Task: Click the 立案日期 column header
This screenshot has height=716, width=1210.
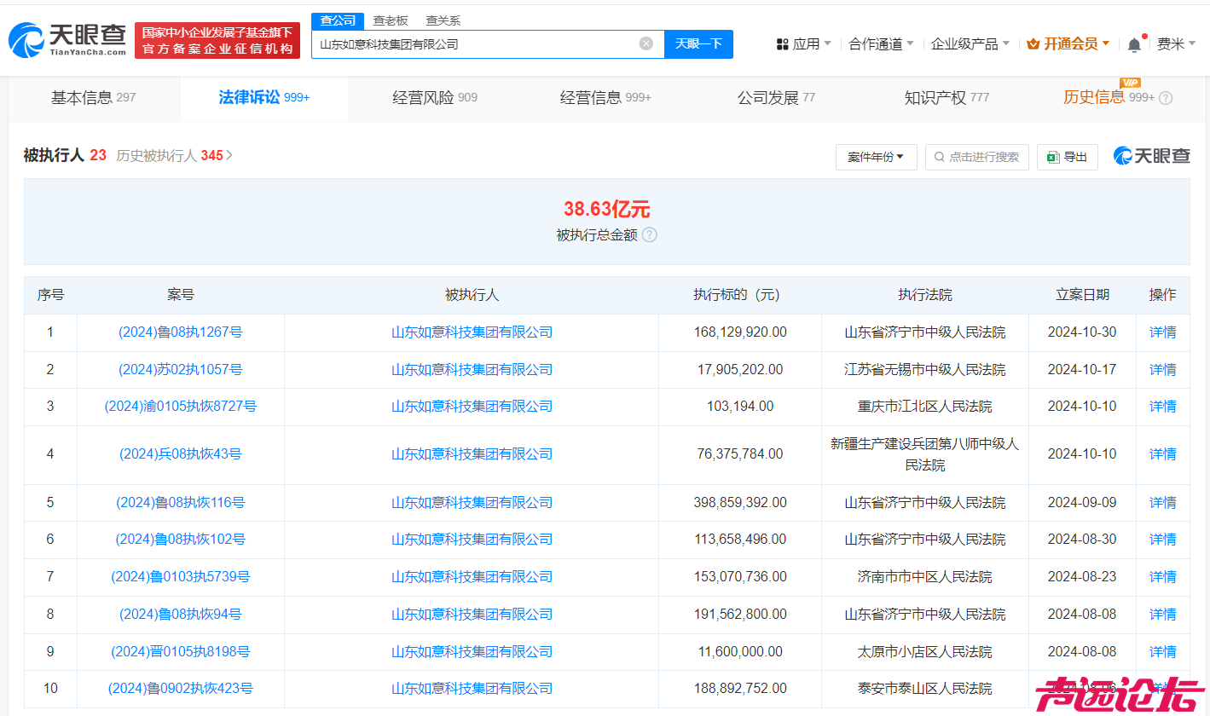Action: (x=1082, y=295)
